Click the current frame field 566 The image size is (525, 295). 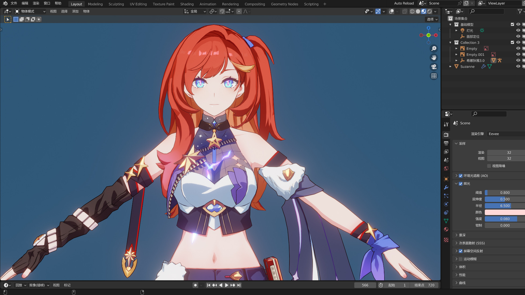(365, 285)
